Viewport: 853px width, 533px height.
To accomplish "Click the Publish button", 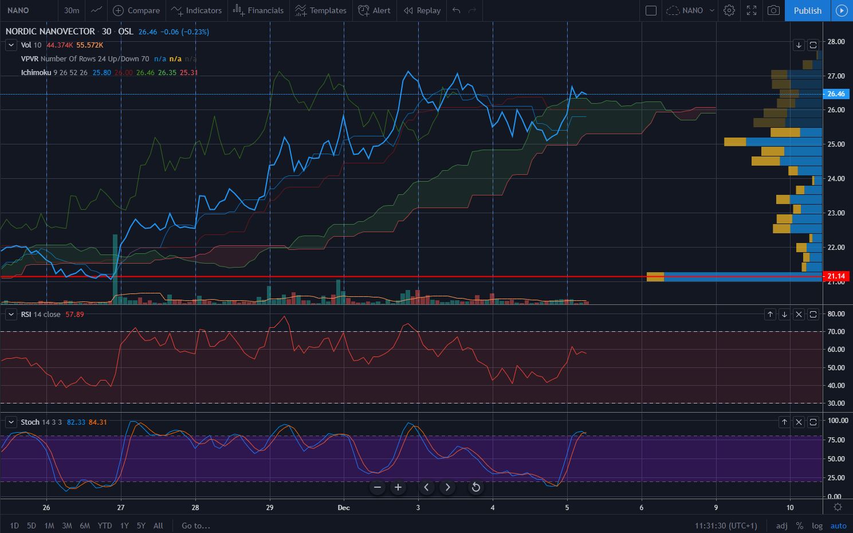I will point(808,10).
